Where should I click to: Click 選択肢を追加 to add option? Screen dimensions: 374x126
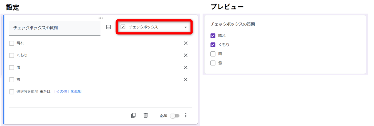(27, 92)
